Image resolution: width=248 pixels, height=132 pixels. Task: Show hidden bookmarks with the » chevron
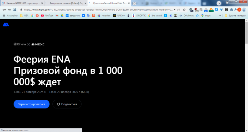(220, 15)
